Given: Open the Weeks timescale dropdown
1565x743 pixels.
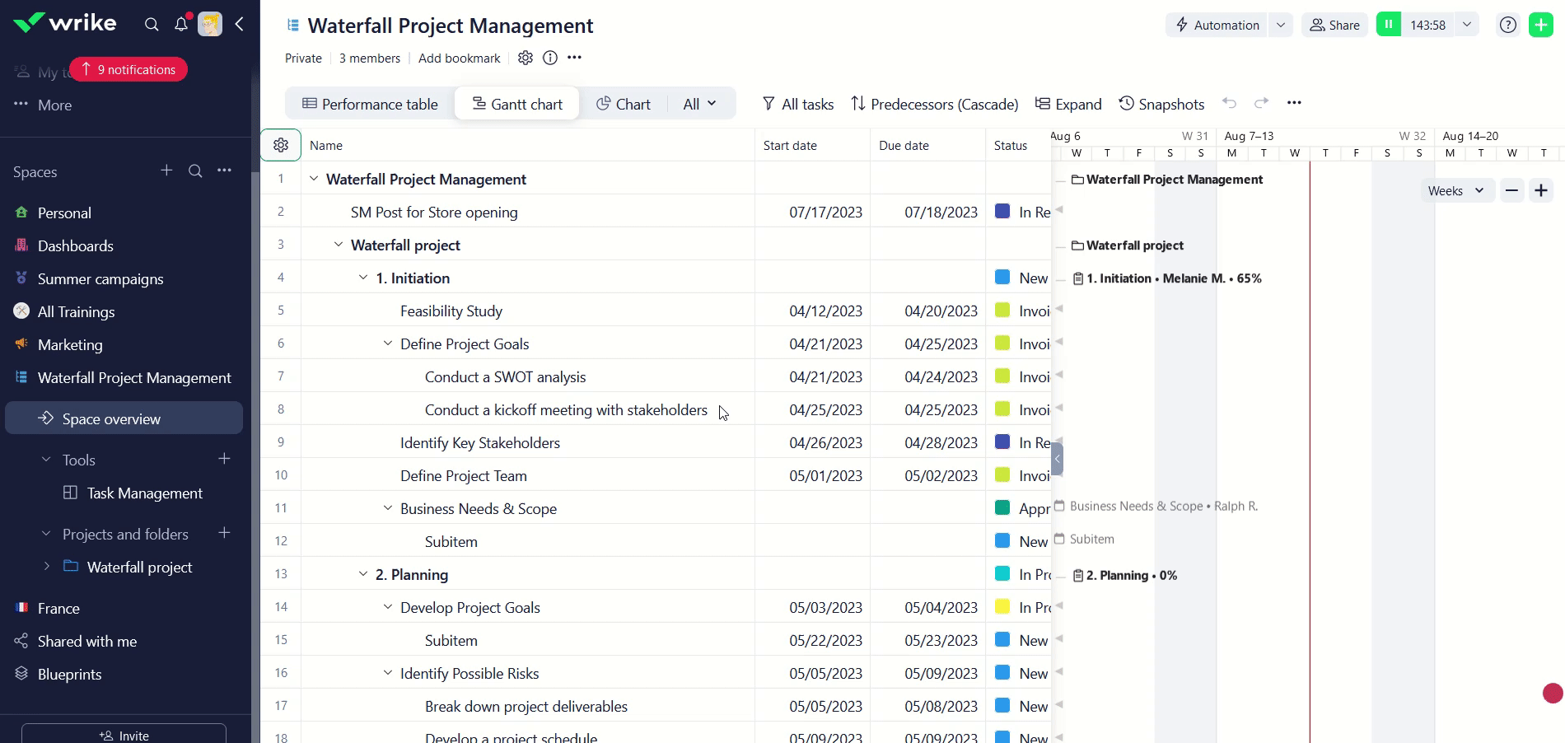Looking at the screenshot, I should click(1455, 191).
